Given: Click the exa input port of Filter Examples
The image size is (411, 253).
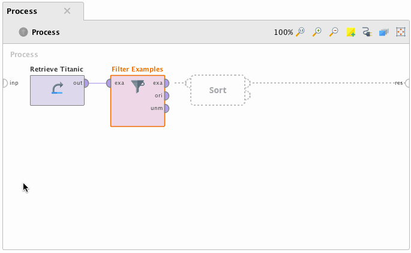Looking at the screenshot, I should tap(109, 83).
